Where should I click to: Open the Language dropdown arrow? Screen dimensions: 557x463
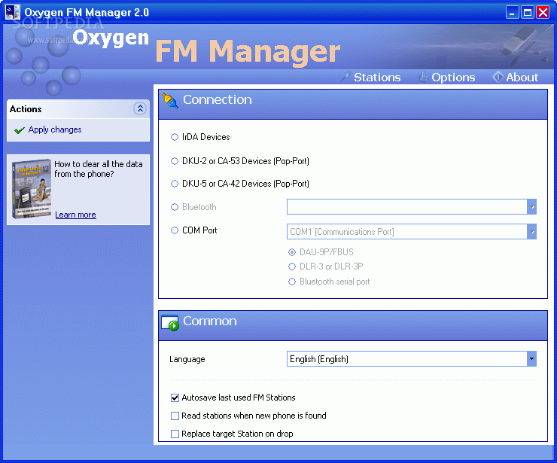pos(531,359)
